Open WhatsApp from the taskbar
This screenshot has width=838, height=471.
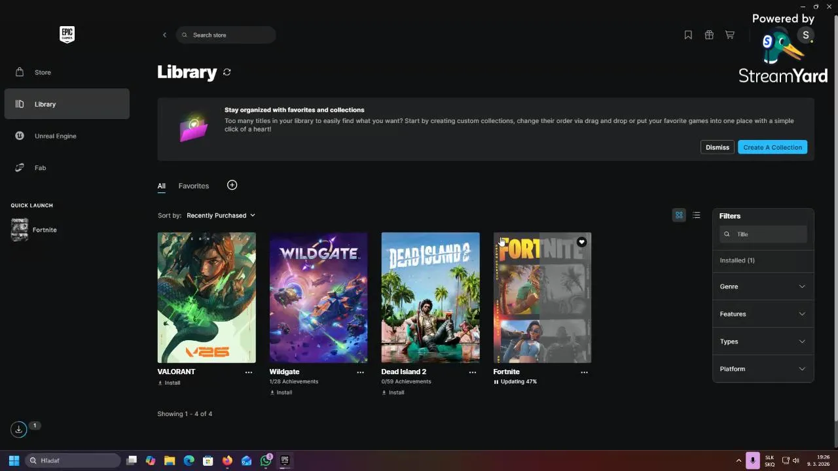266,461
